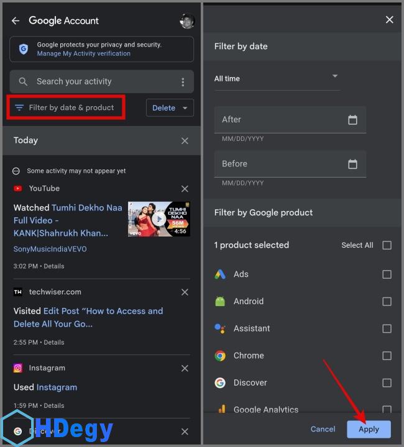This screenshot has height=447, width=404.
Task: Play the Tumhi Dekho Naa video thumbnail
Action: (x=159, y=219)
